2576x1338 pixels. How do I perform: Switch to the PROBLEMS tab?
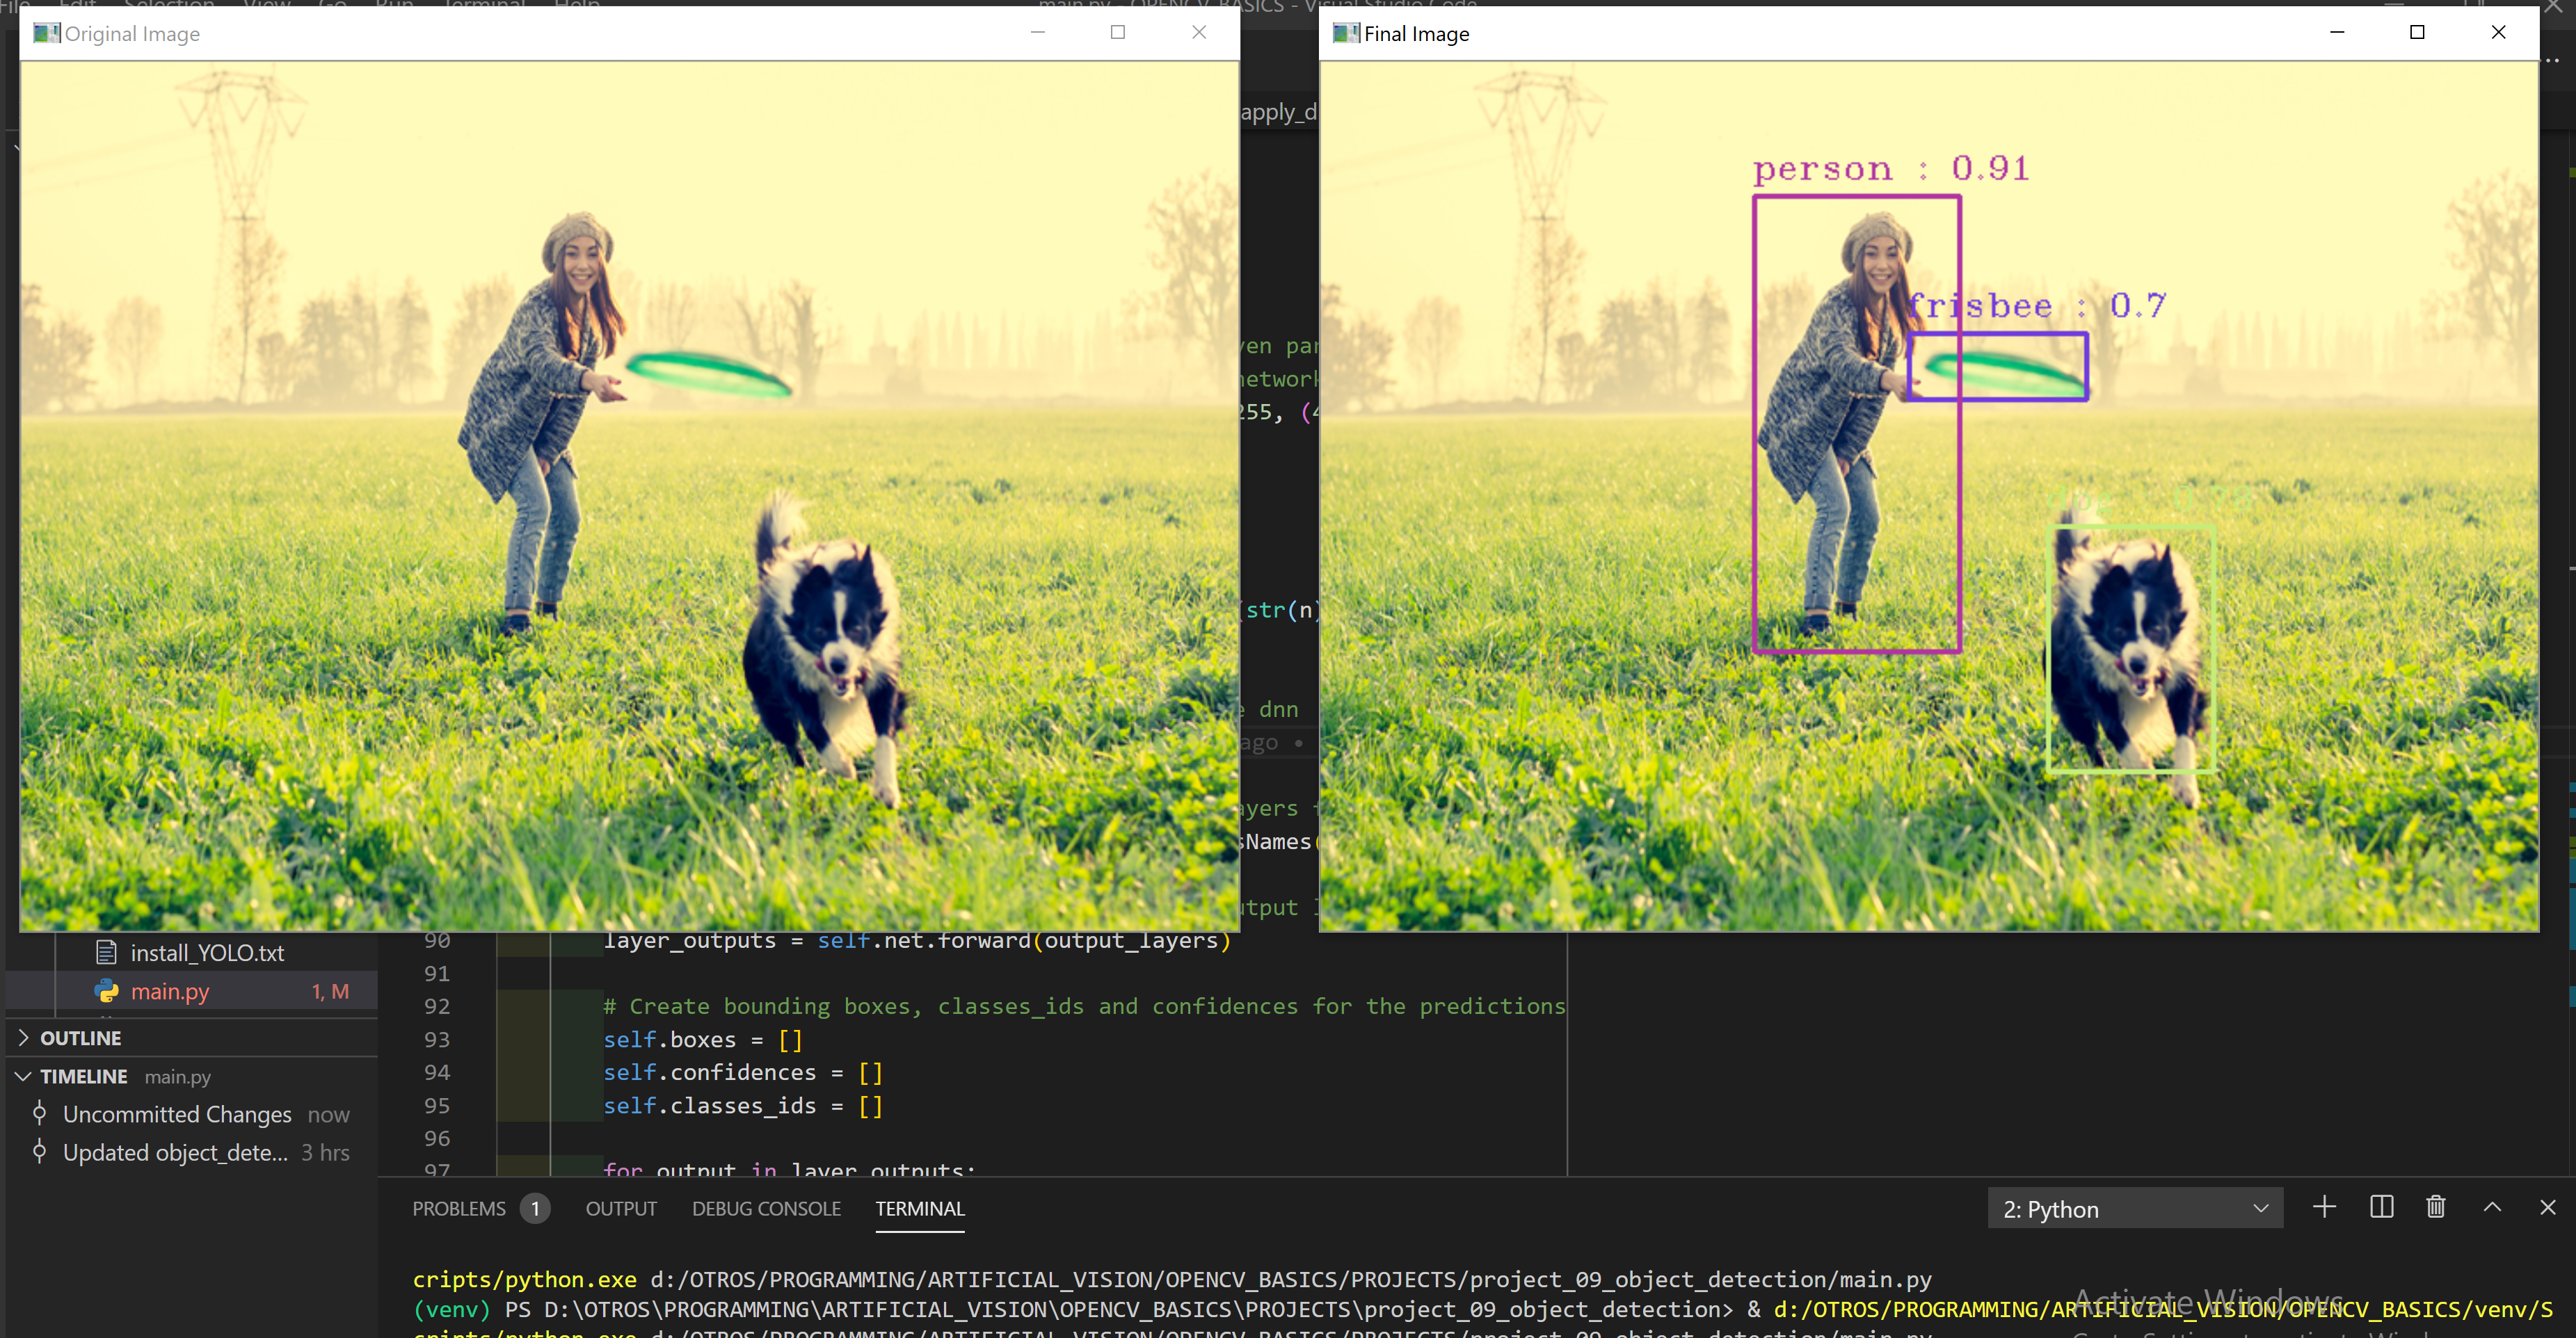(x=459, y=1209)
